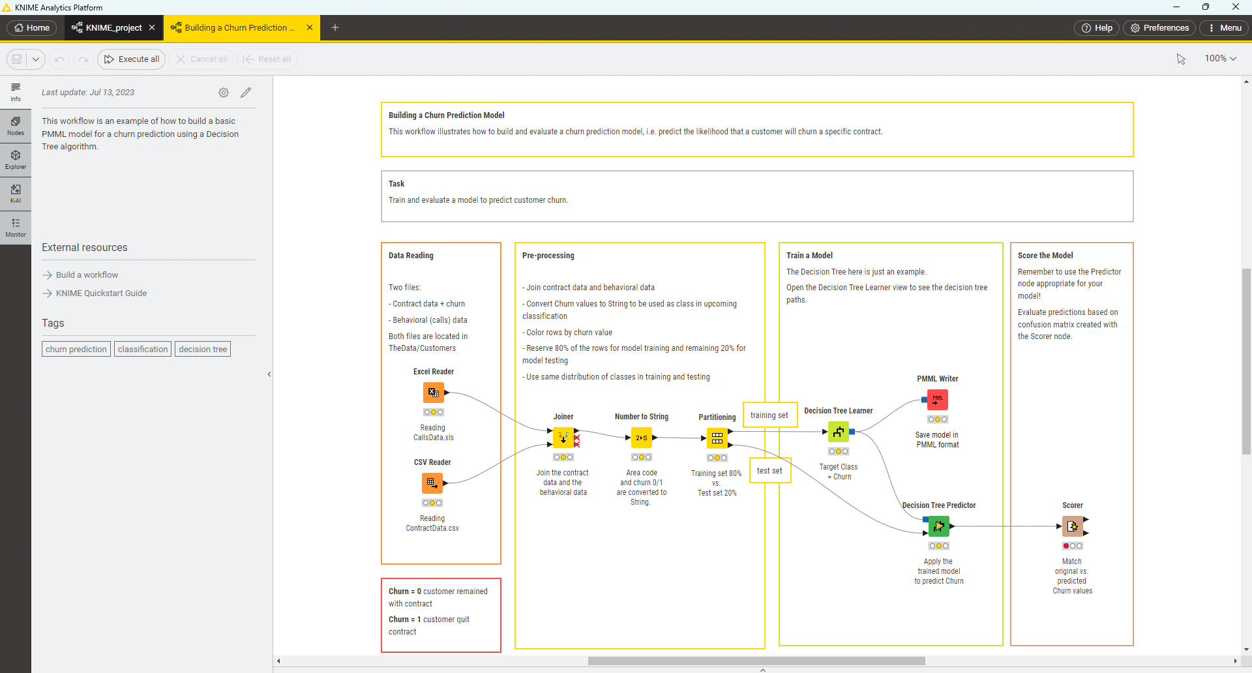This screenshot has height=673, width=1252.
Task: Expand the bottom panel chevron
Action: (763, 670)
